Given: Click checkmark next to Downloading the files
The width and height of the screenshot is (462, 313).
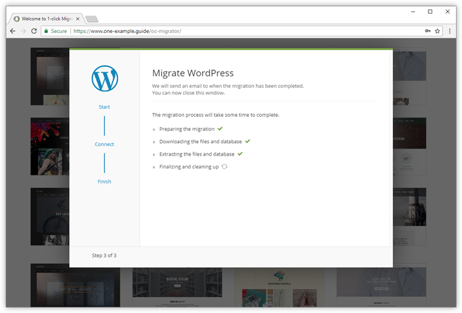Looking at the screenshot, I should pos(248,141).
